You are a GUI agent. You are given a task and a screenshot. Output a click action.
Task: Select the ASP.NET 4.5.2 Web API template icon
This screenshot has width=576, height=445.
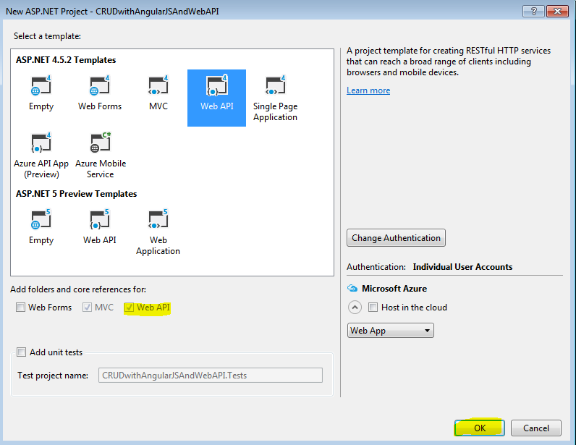point(217,85)
